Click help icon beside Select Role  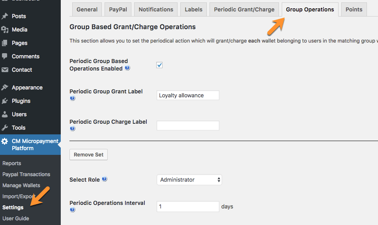105,179
